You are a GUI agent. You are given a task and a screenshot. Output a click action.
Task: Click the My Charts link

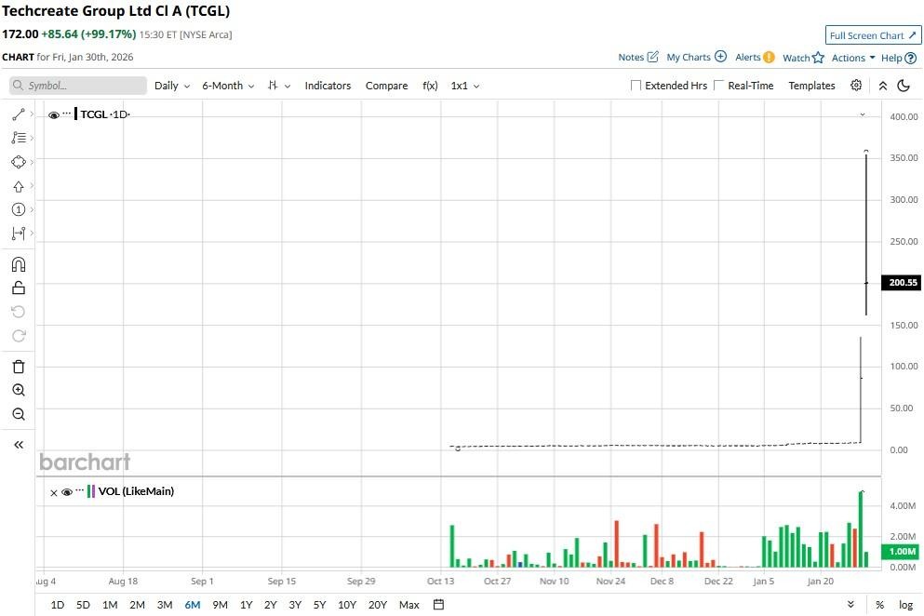689,57
